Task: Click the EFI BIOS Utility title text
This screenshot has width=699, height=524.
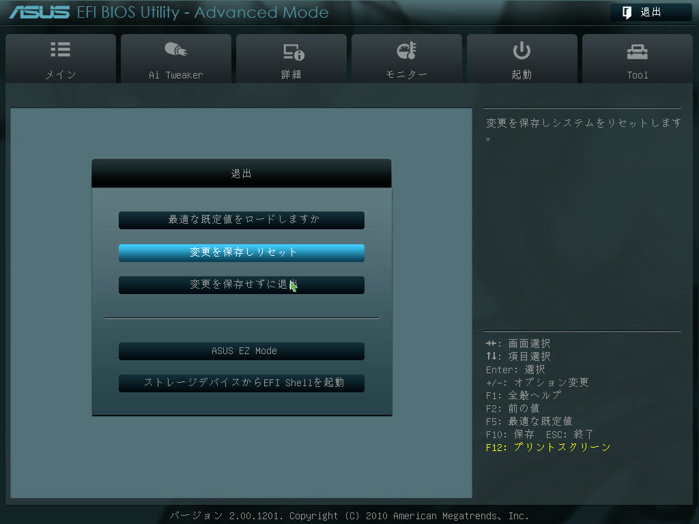Action: tap(203, 12)
